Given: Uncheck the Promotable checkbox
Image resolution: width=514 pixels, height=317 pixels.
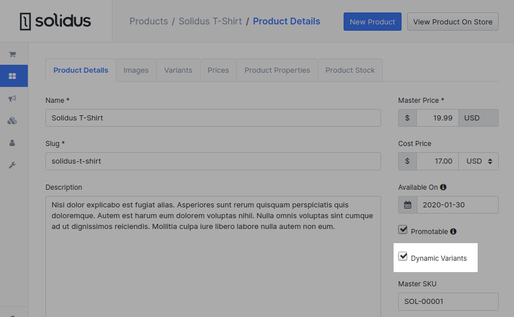Looking at the screenshot, I should (403, 230).
